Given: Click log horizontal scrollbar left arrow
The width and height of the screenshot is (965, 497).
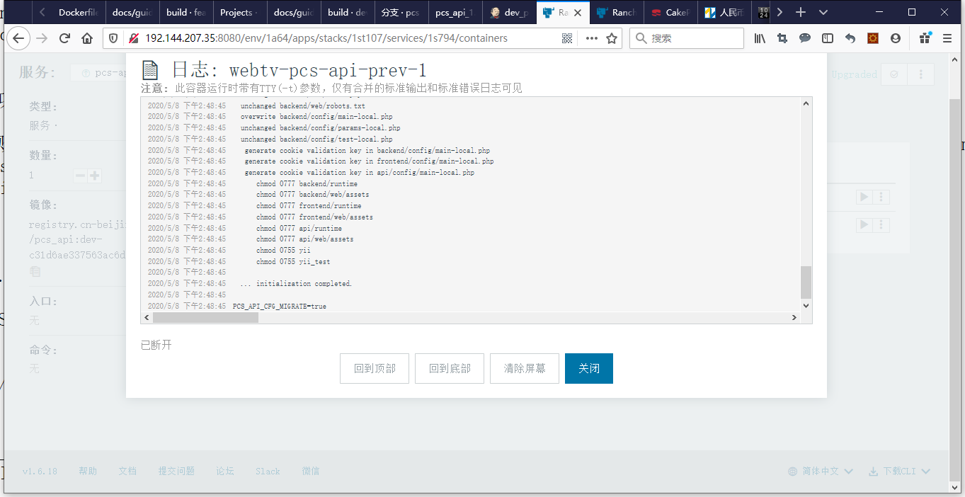Looking at the screenshot, I should [147, 318].
